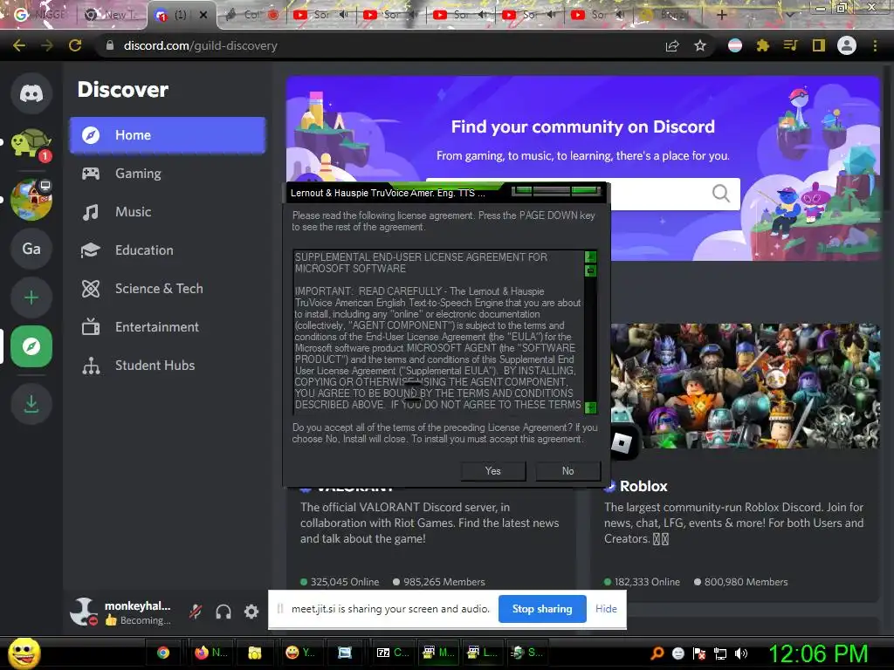Open the turtle server with notification badge

[x=31, y=144]
